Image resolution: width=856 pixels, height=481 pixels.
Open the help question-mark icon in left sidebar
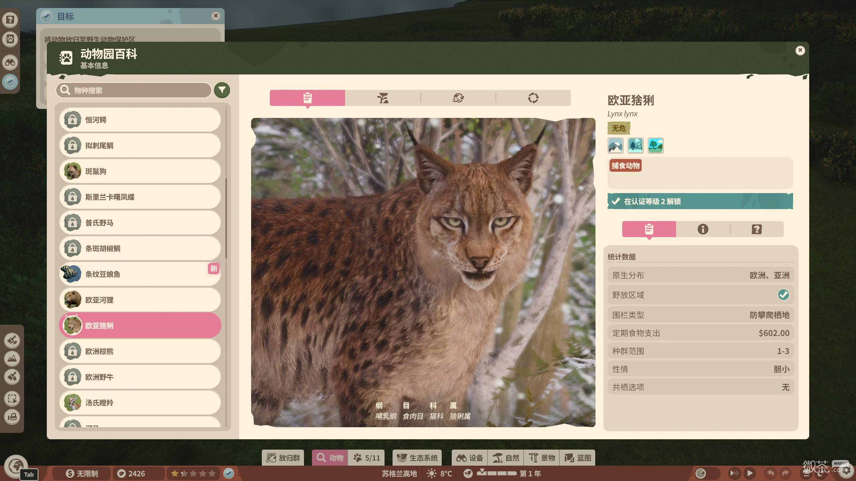coord(10,20)
